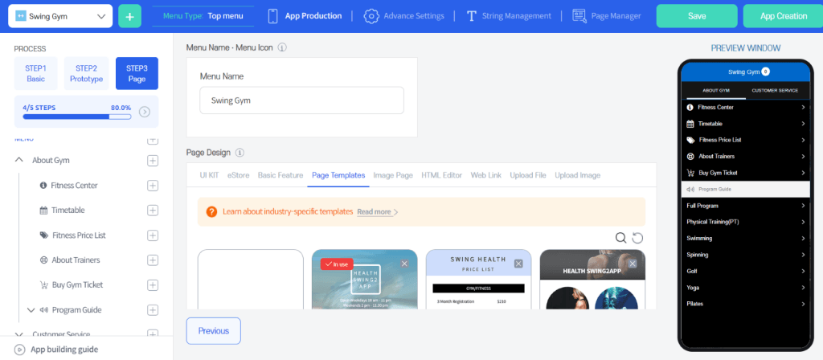This screenshot has width=823, height=360.
Task: Click the App Creation button
Action: [783, 16]
